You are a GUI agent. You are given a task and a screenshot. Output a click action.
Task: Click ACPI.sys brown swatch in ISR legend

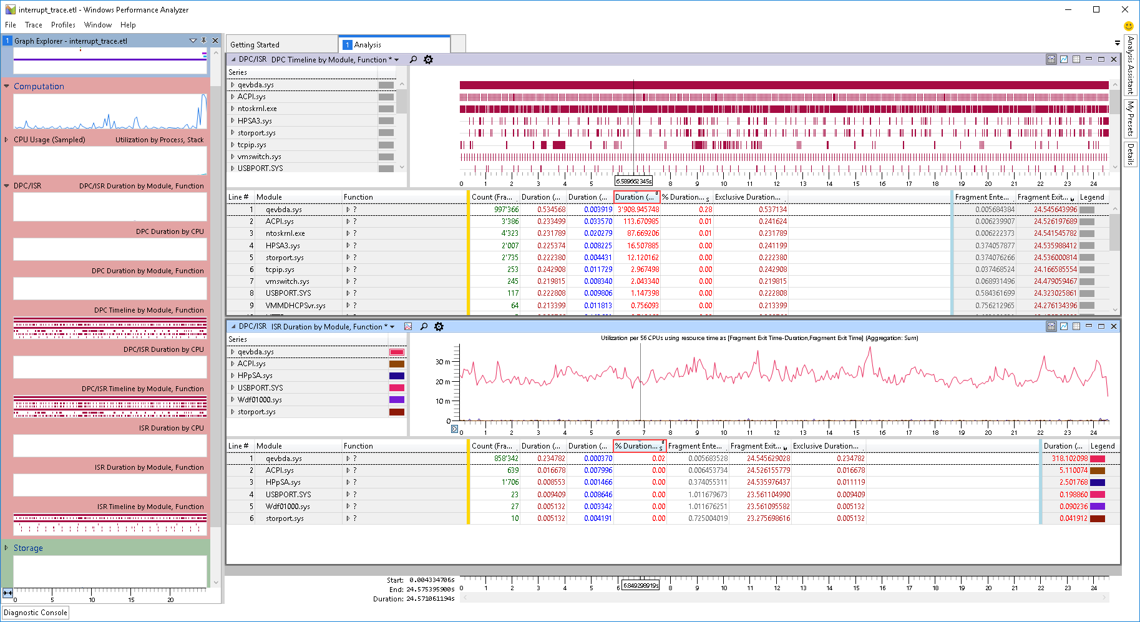[397, 364]
